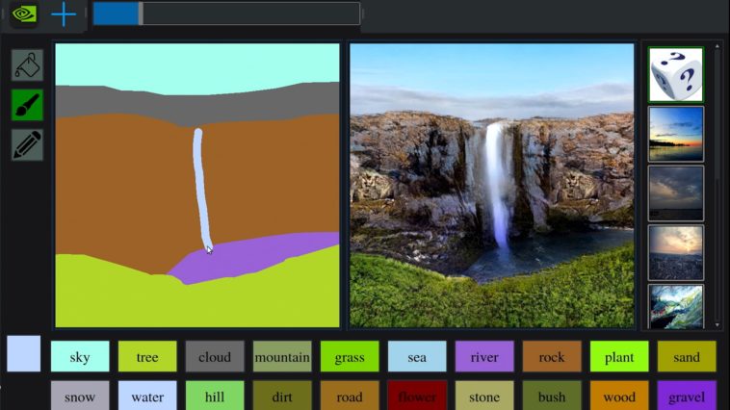Click the generated waterfall output image
Image resolution: width=730 pixels, height=410 pixels.
[491, 185]
